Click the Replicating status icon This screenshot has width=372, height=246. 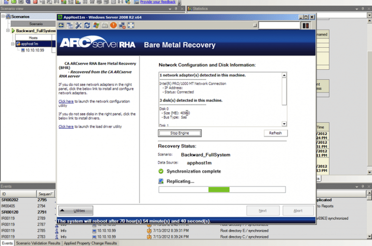(x=161, y=181)
